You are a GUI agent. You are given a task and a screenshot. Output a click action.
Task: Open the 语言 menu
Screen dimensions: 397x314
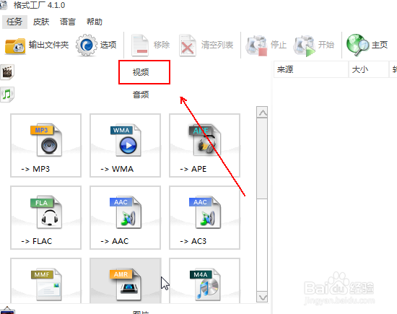(68, 22)
